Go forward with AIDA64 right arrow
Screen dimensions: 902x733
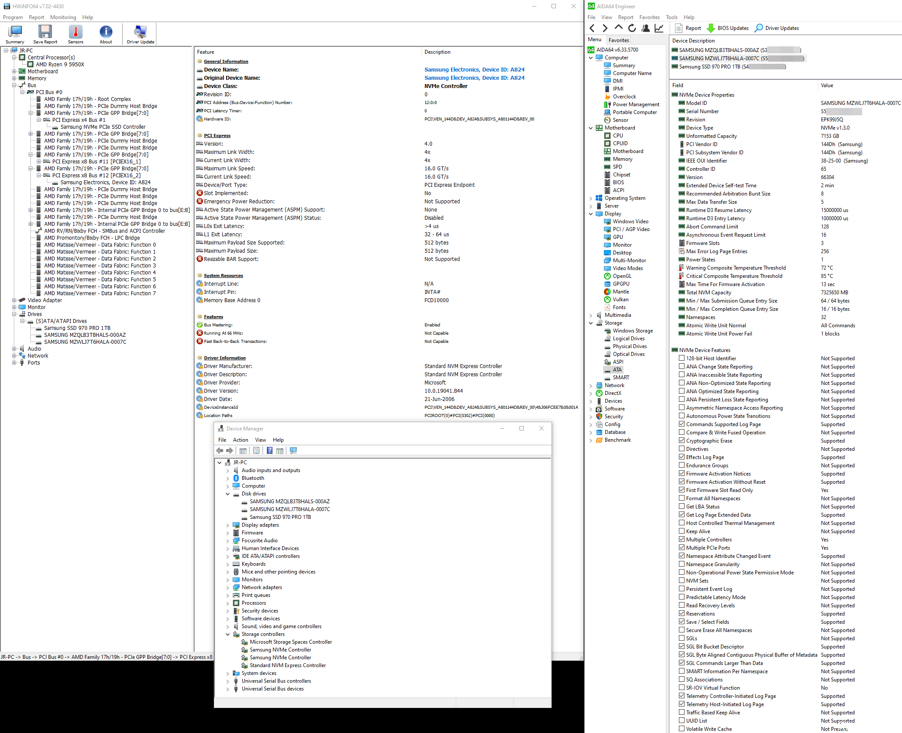click(x=605, y=28)
